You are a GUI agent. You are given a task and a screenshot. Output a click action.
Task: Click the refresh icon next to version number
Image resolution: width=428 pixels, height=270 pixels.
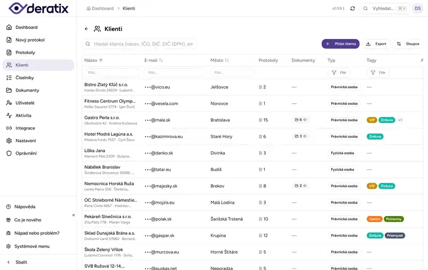pos(353,9)
